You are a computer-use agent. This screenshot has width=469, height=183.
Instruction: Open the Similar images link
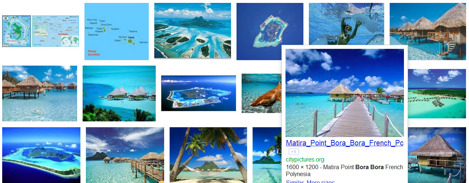tap(295, 181)
